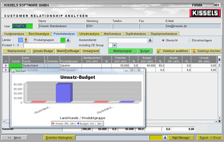Click the Name field Kissels Standarduser
Image resolution: width=224 pixels, height=142 pixels.
coord(62,26)
